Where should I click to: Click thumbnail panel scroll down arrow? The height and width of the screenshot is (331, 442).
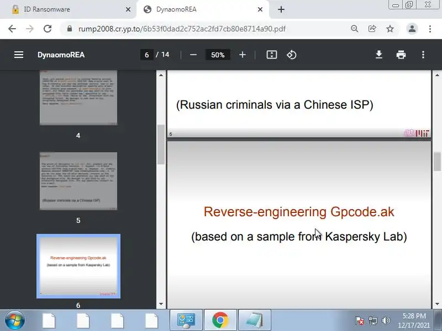(x=161, y=304)
